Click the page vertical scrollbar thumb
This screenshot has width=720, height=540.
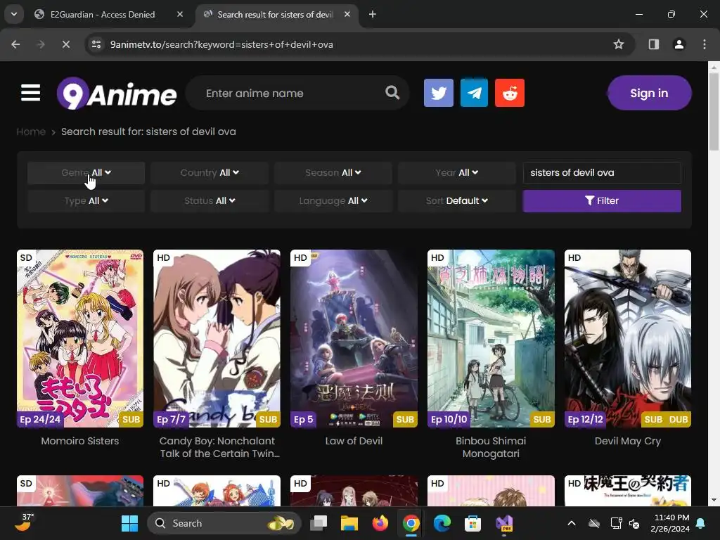pos(714,112)
